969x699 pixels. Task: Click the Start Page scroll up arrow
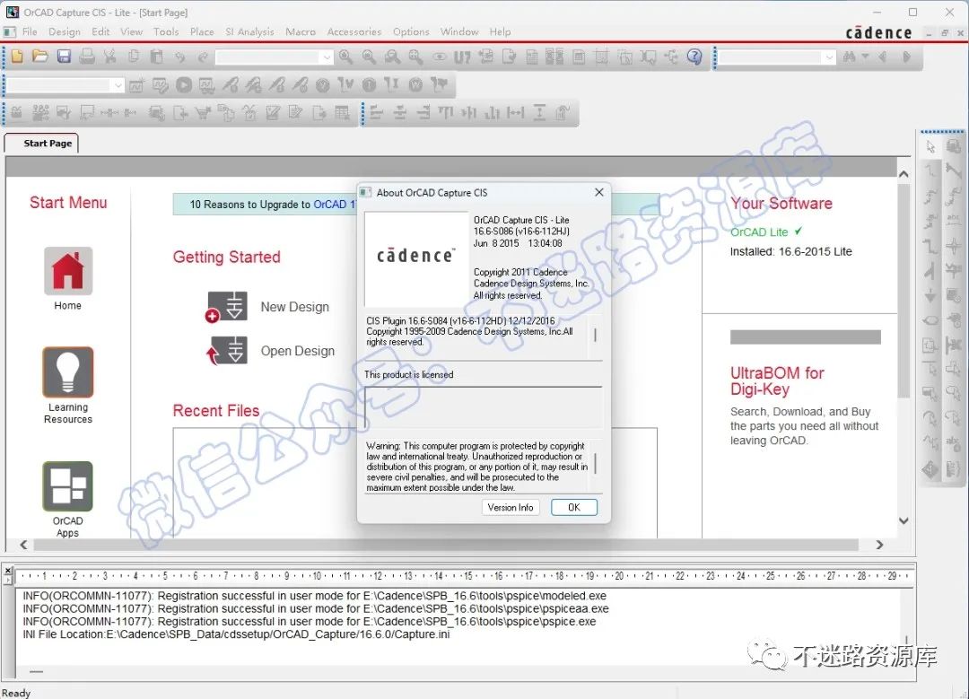click(x=904, y=174)
